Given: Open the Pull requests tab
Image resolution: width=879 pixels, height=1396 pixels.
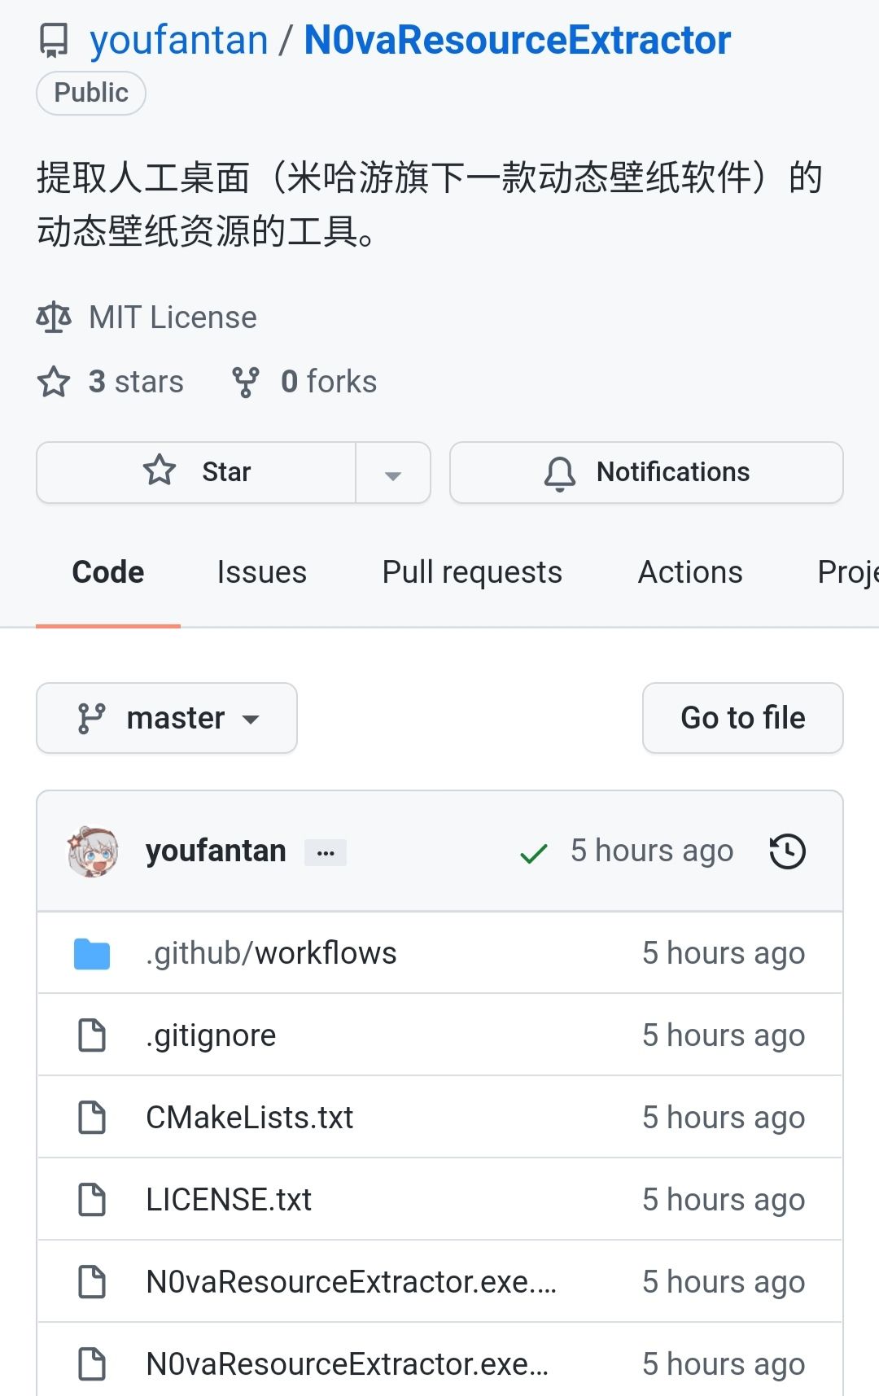Looking at the screenshot, I should coord(472,572).
